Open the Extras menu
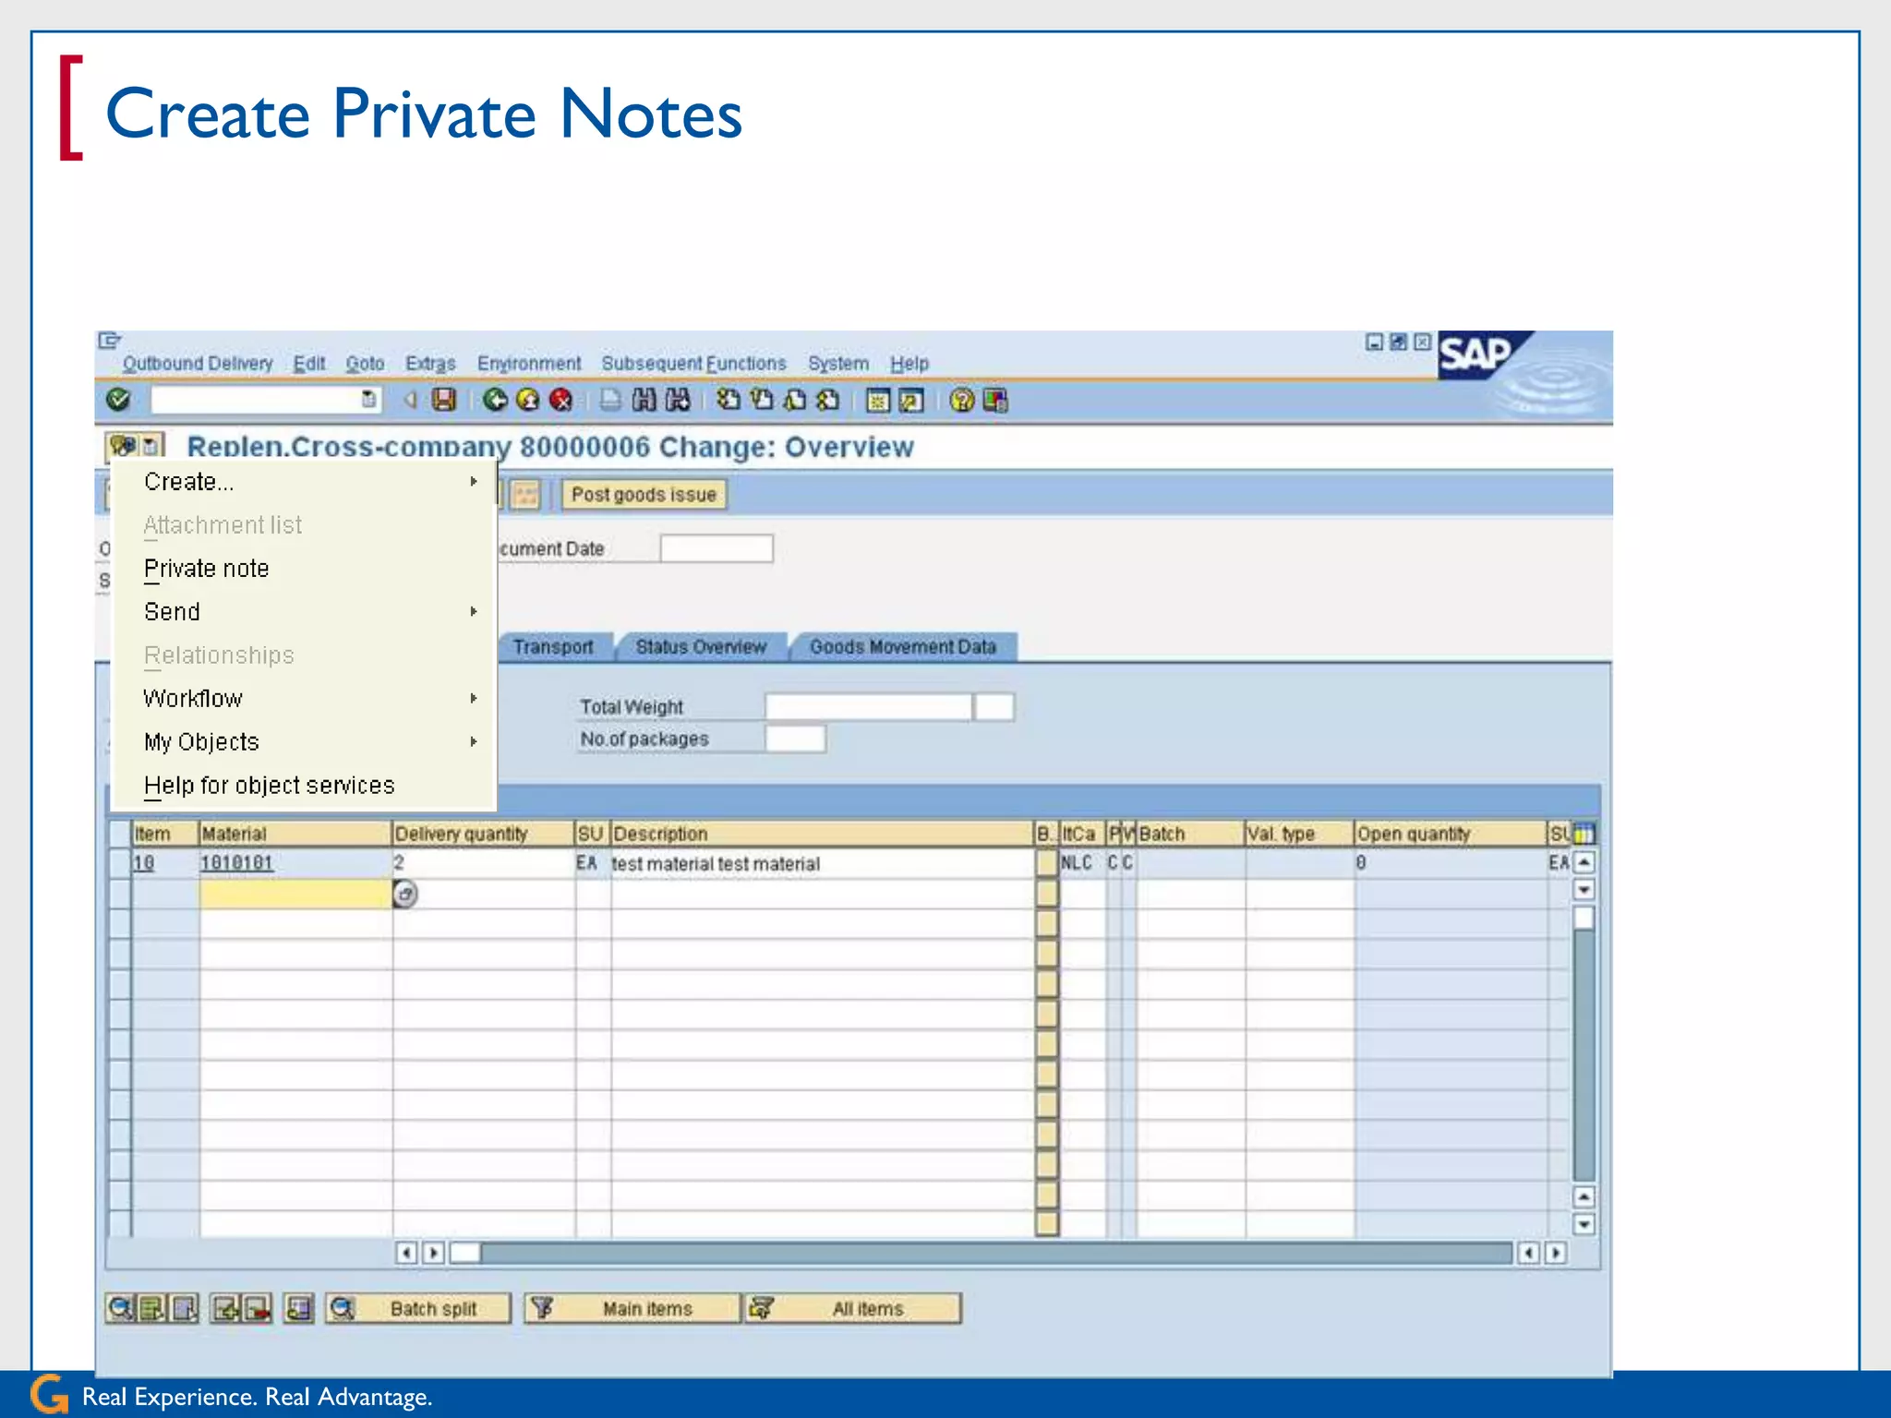This screenshot has width=1891, height=1418. pos(430,363)
